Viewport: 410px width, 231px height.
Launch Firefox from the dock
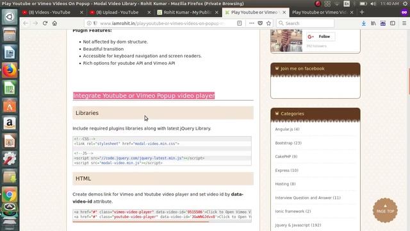10,70
